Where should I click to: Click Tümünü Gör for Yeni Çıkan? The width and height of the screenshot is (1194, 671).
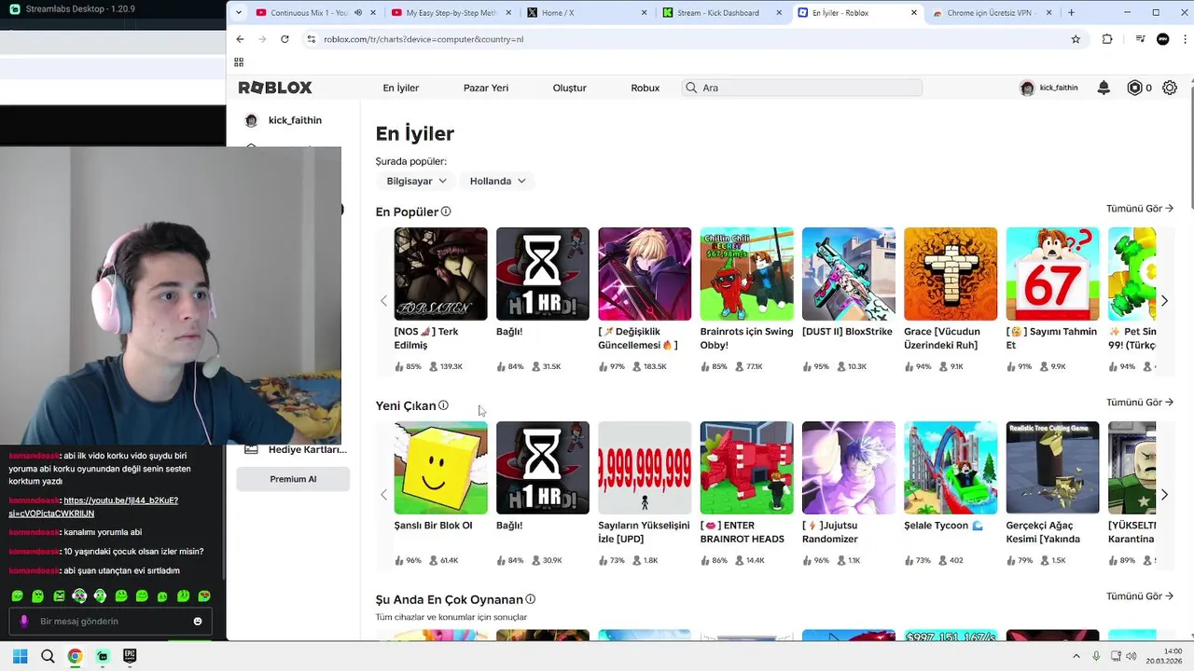1140,403
